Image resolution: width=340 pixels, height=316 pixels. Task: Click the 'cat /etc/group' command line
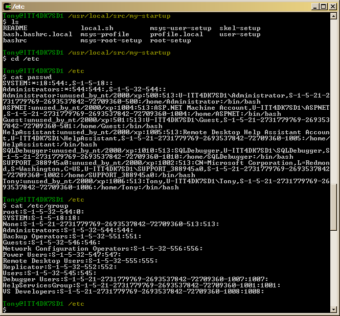[36, 206]
